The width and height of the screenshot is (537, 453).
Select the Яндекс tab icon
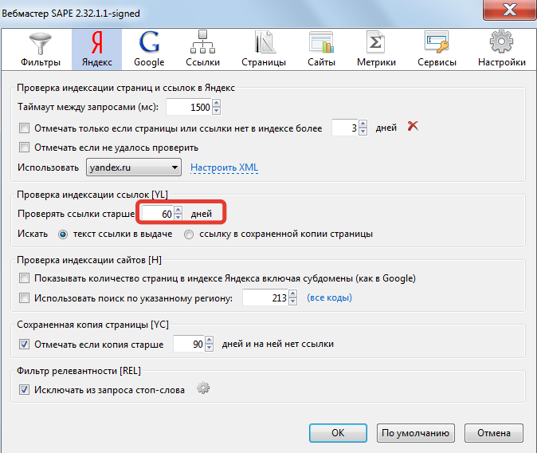(97, 49)
